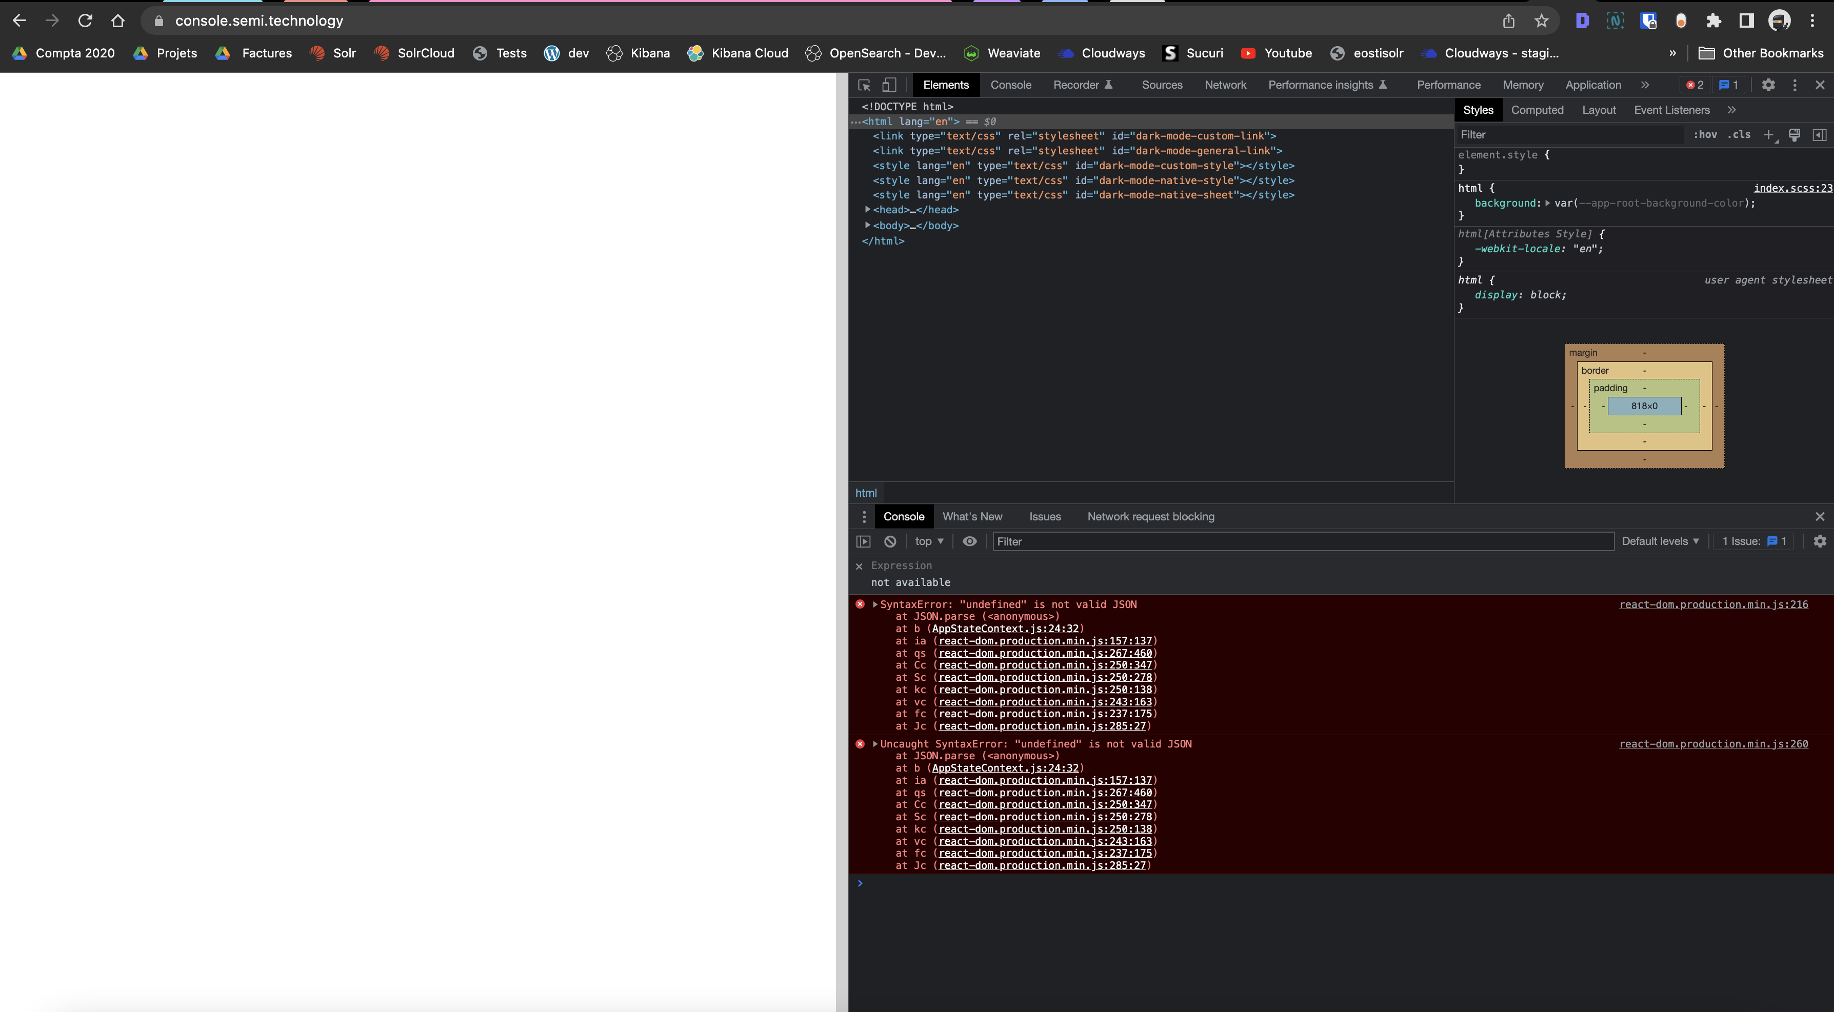
Task: Toggle element classes with .cls
Action: [x=1740, y=134]
